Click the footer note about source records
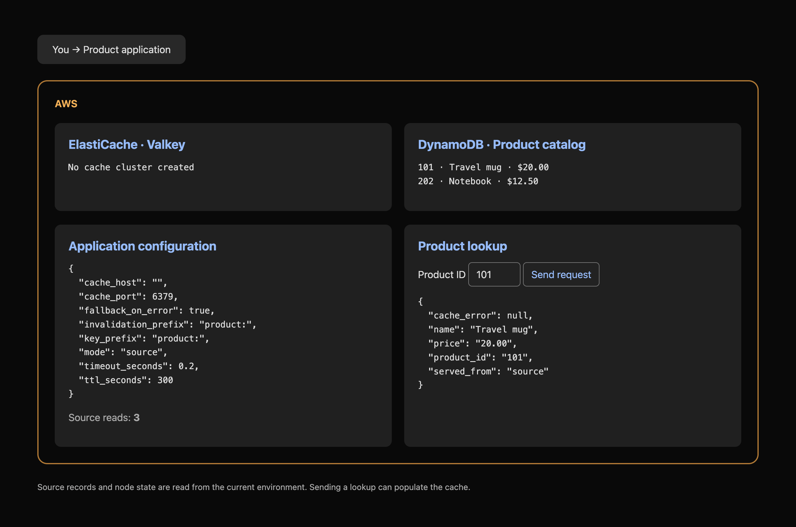The image size is (796, 527). [253, 487]
